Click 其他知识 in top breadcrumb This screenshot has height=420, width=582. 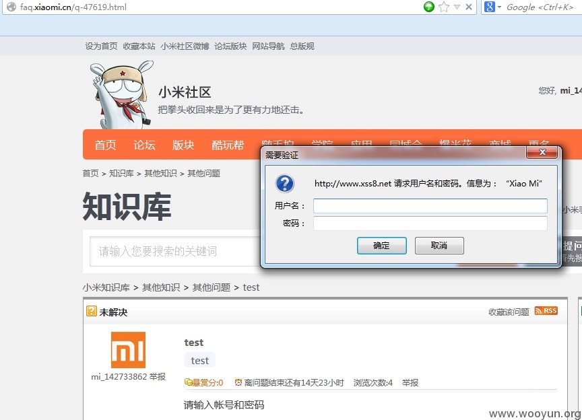(x=161, y=173)
